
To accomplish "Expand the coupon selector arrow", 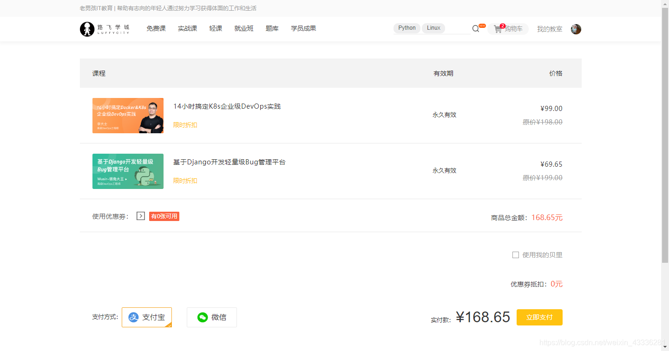I will pyautogui.click(x=141, y=216).
